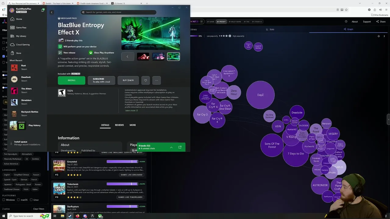The width and height of the screenshot is (390, 219).
Task: Go back using the Xbox app back arrow
Action: pos(51,12)
